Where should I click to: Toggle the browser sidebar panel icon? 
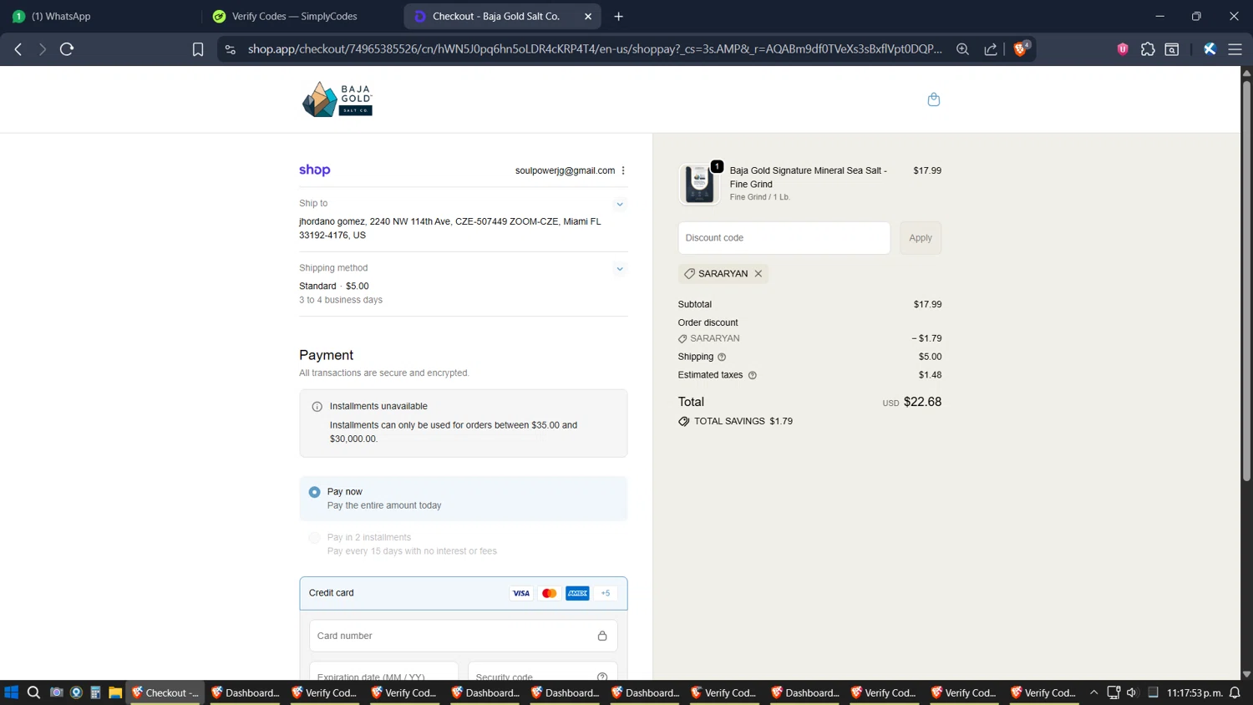click(x=1172, y=49)
